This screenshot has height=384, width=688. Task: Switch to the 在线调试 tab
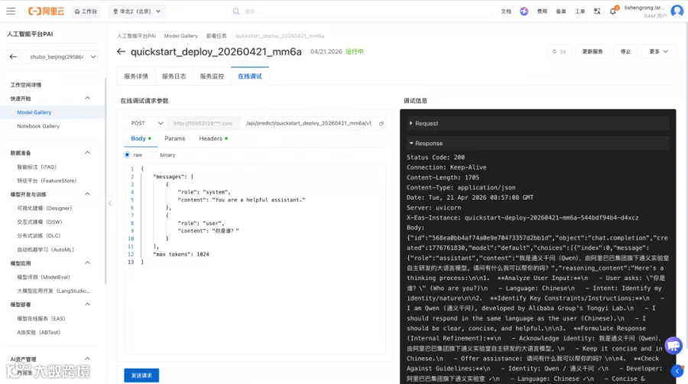[250, 76]
